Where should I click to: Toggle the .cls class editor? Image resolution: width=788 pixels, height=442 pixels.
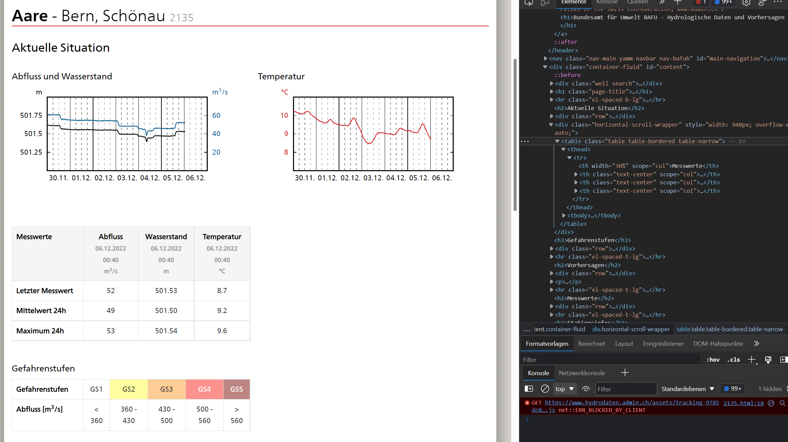(x=734, y=360)
